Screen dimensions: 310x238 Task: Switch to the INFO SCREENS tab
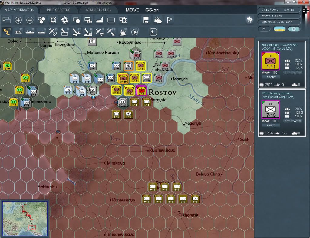coord(58,10)
